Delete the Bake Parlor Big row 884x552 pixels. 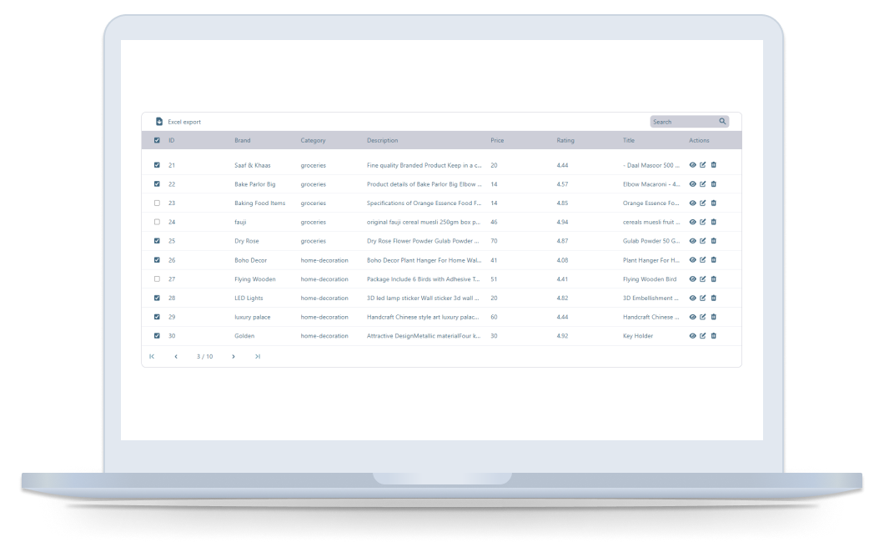[714, 184]
